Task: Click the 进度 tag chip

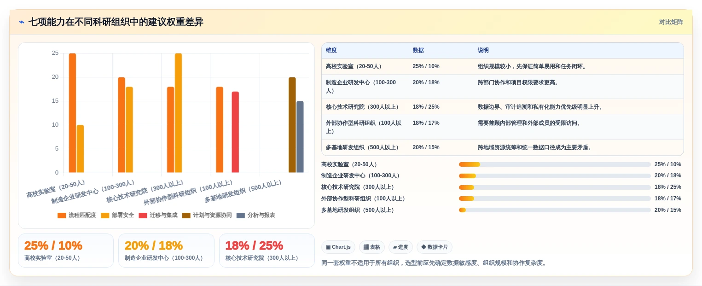Action: coord(400,247)
